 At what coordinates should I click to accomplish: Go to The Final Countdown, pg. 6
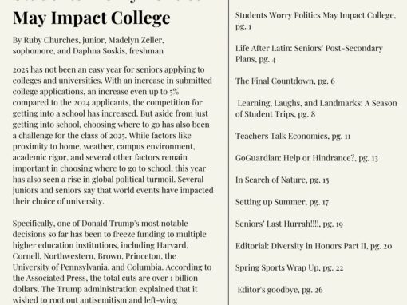[x=285, y=81]
